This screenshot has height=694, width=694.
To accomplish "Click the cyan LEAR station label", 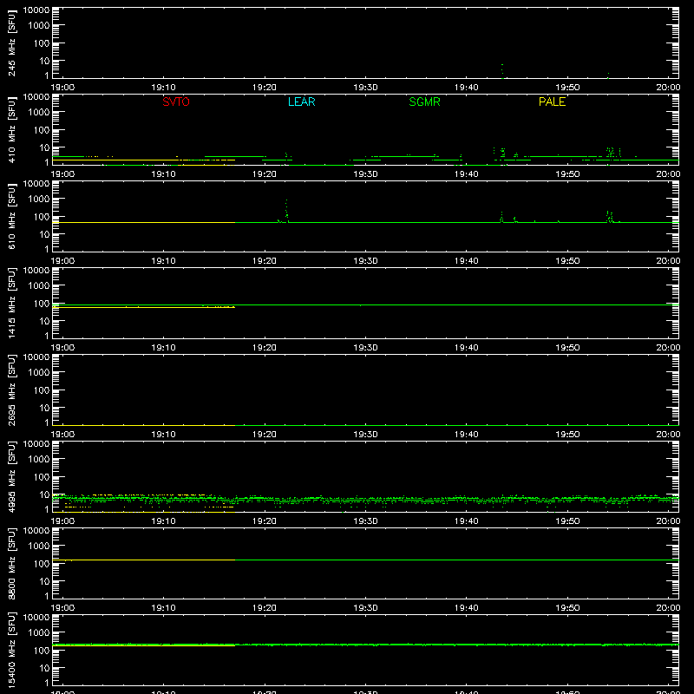I will click(x=301, y=101).
